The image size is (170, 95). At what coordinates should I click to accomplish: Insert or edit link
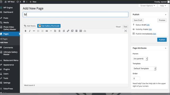point(68,31)
